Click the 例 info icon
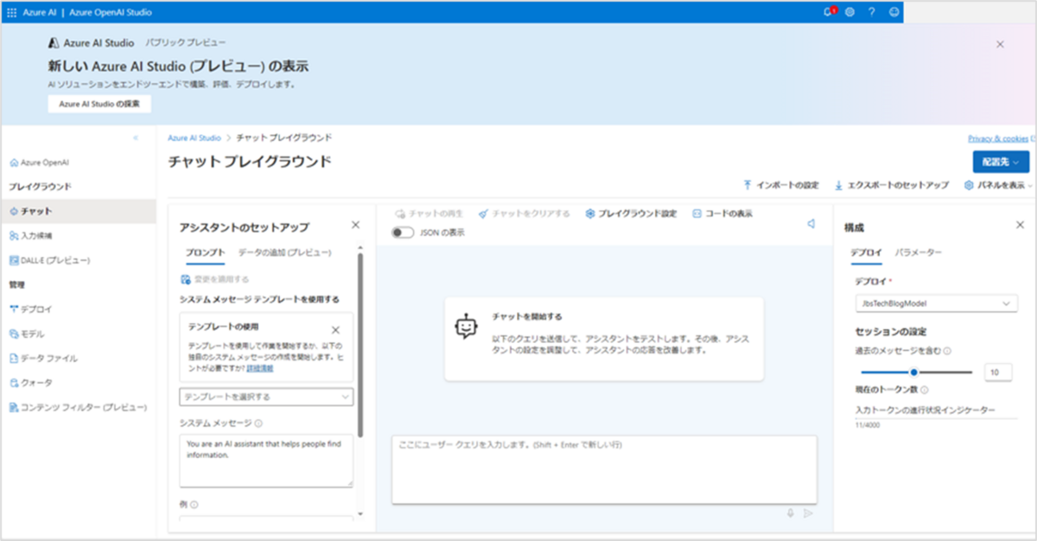The width and height of the screenshot is (1037, 541). point(194,505)
